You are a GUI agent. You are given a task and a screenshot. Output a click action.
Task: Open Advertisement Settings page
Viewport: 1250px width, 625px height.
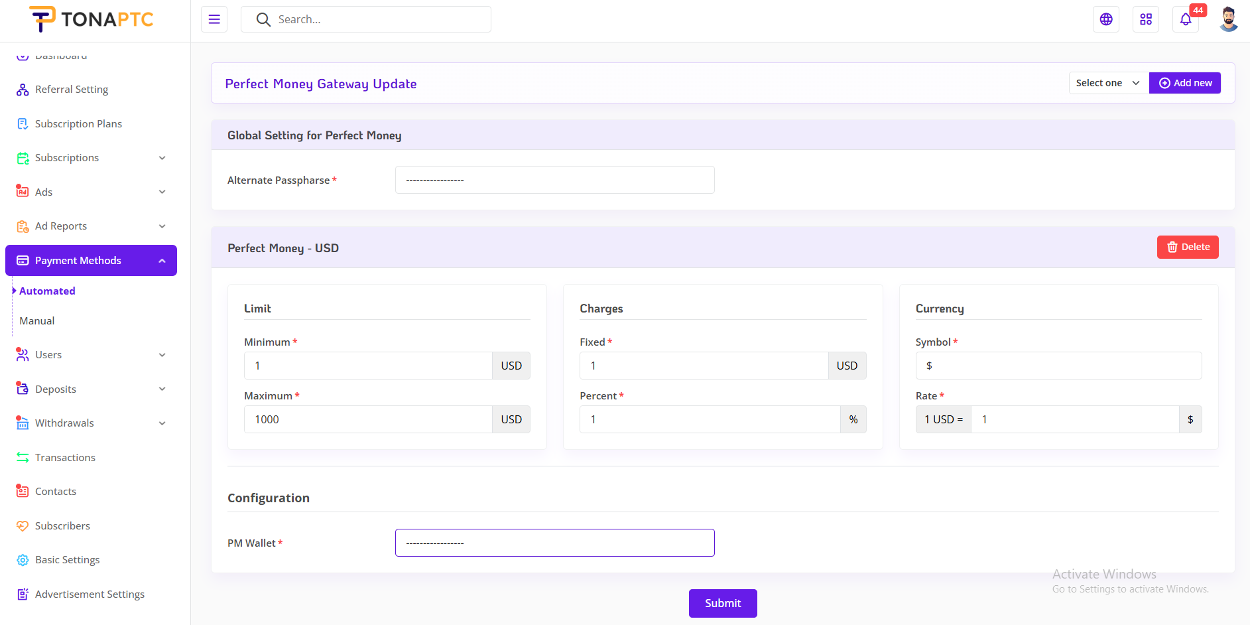coord(90,594)
